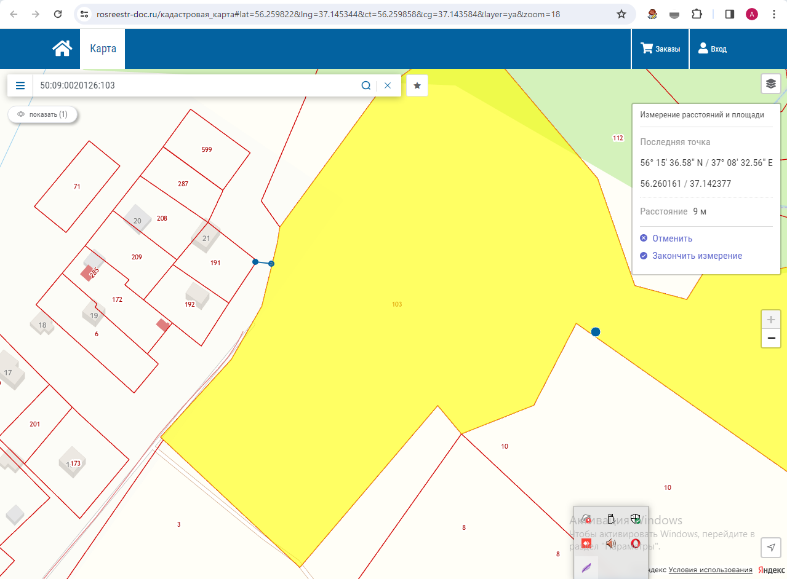
Task: Click the speaker volume tray icon
Action: (610, 543)
